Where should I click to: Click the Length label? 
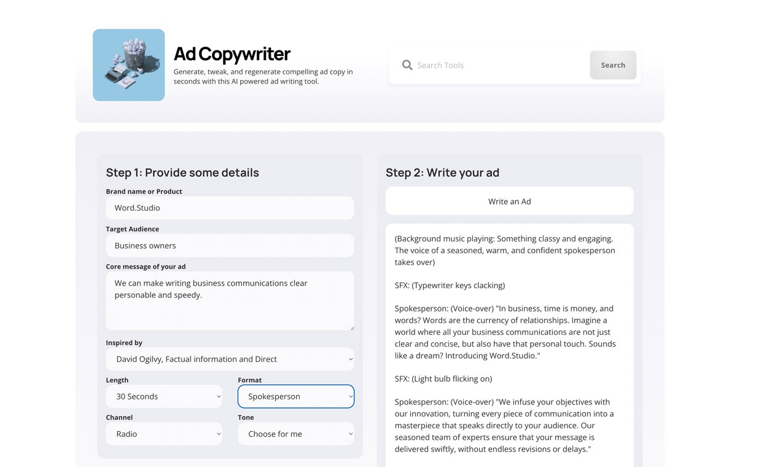[117, 380]
